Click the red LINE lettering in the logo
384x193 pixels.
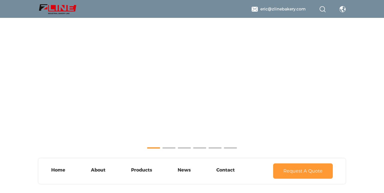point(62,8)
